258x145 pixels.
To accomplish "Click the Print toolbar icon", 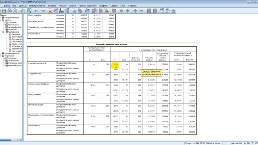I will point(10,11).
